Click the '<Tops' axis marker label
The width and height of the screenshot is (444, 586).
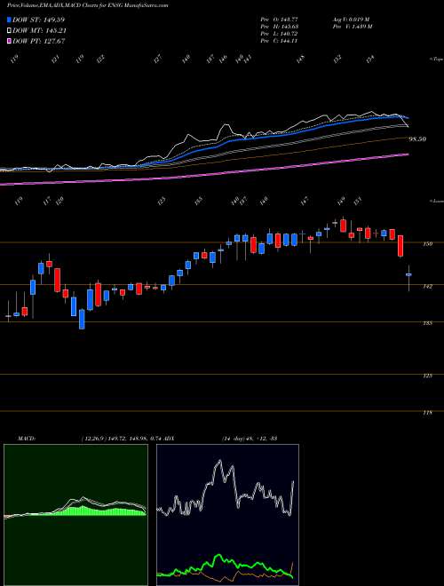(x=436, y=59)
